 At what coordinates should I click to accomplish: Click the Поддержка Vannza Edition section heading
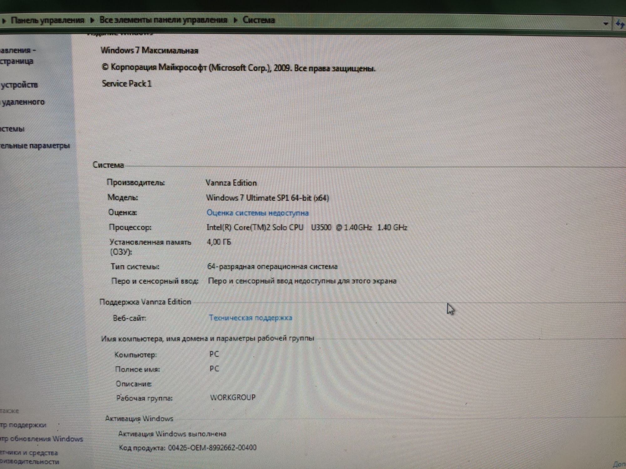[145, 302]
